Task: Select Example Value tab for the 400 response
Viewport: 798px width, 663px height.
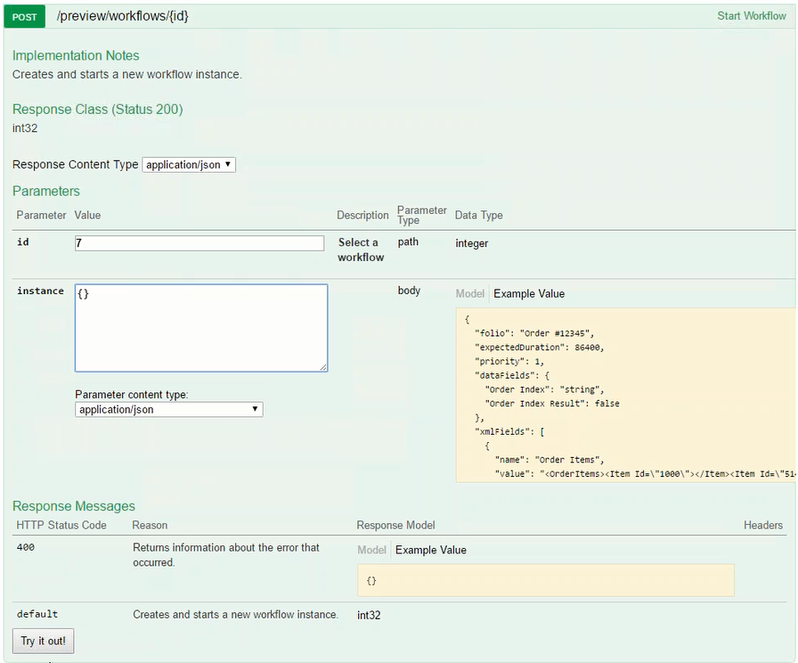Action: click(x=431, y=550)
